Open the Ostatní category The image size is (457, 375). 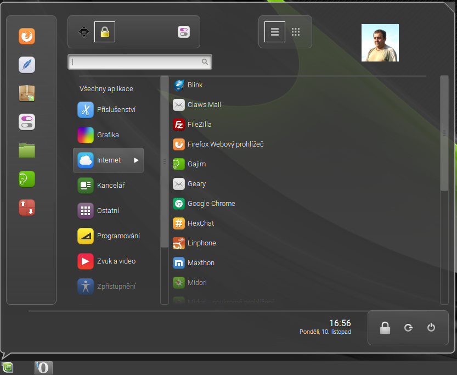click(108, 210)
